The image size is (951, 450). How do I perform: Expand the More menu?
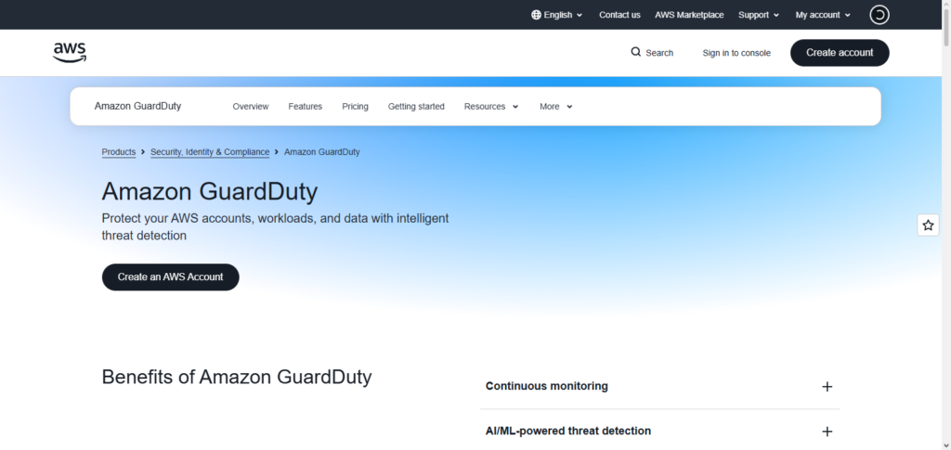click(556, 107)
